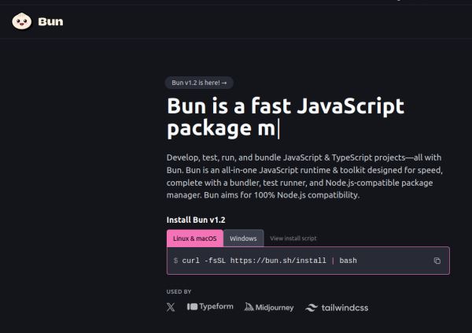Click the tailwindcss logo
The image size is (472, 333).
click(337, 308)
